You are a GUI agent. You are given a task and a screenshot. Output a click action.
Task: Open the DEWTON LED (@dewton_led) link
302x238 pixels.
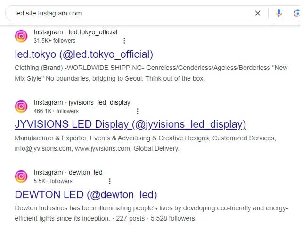[86, 194]
